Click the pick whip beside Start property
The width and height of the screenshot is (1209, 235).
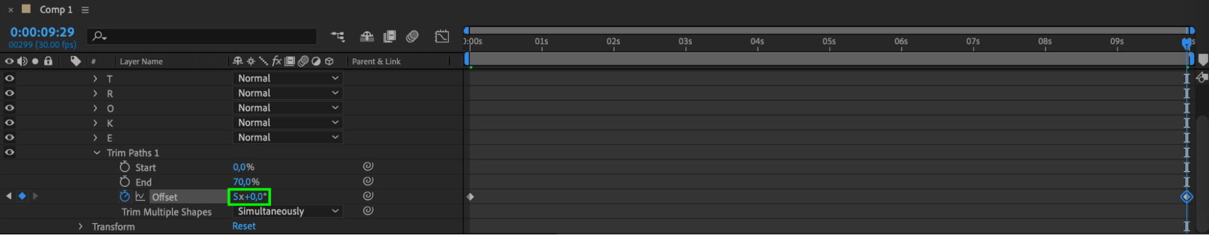(368, 166)
